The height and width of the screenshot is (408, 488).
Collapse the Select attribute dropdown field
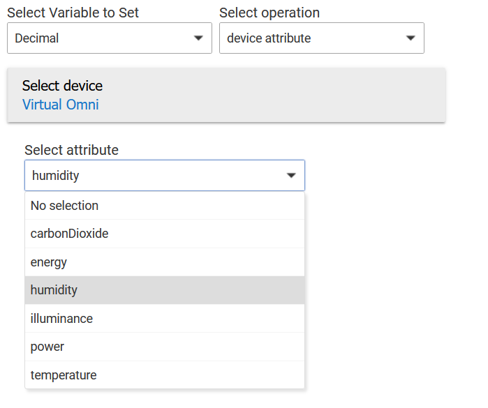tap(164, 176)
